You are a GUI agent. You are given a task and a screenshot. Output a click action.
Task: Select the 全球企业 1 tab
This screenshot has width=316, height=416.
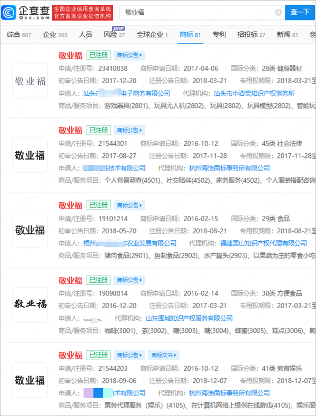pos(152,35)
